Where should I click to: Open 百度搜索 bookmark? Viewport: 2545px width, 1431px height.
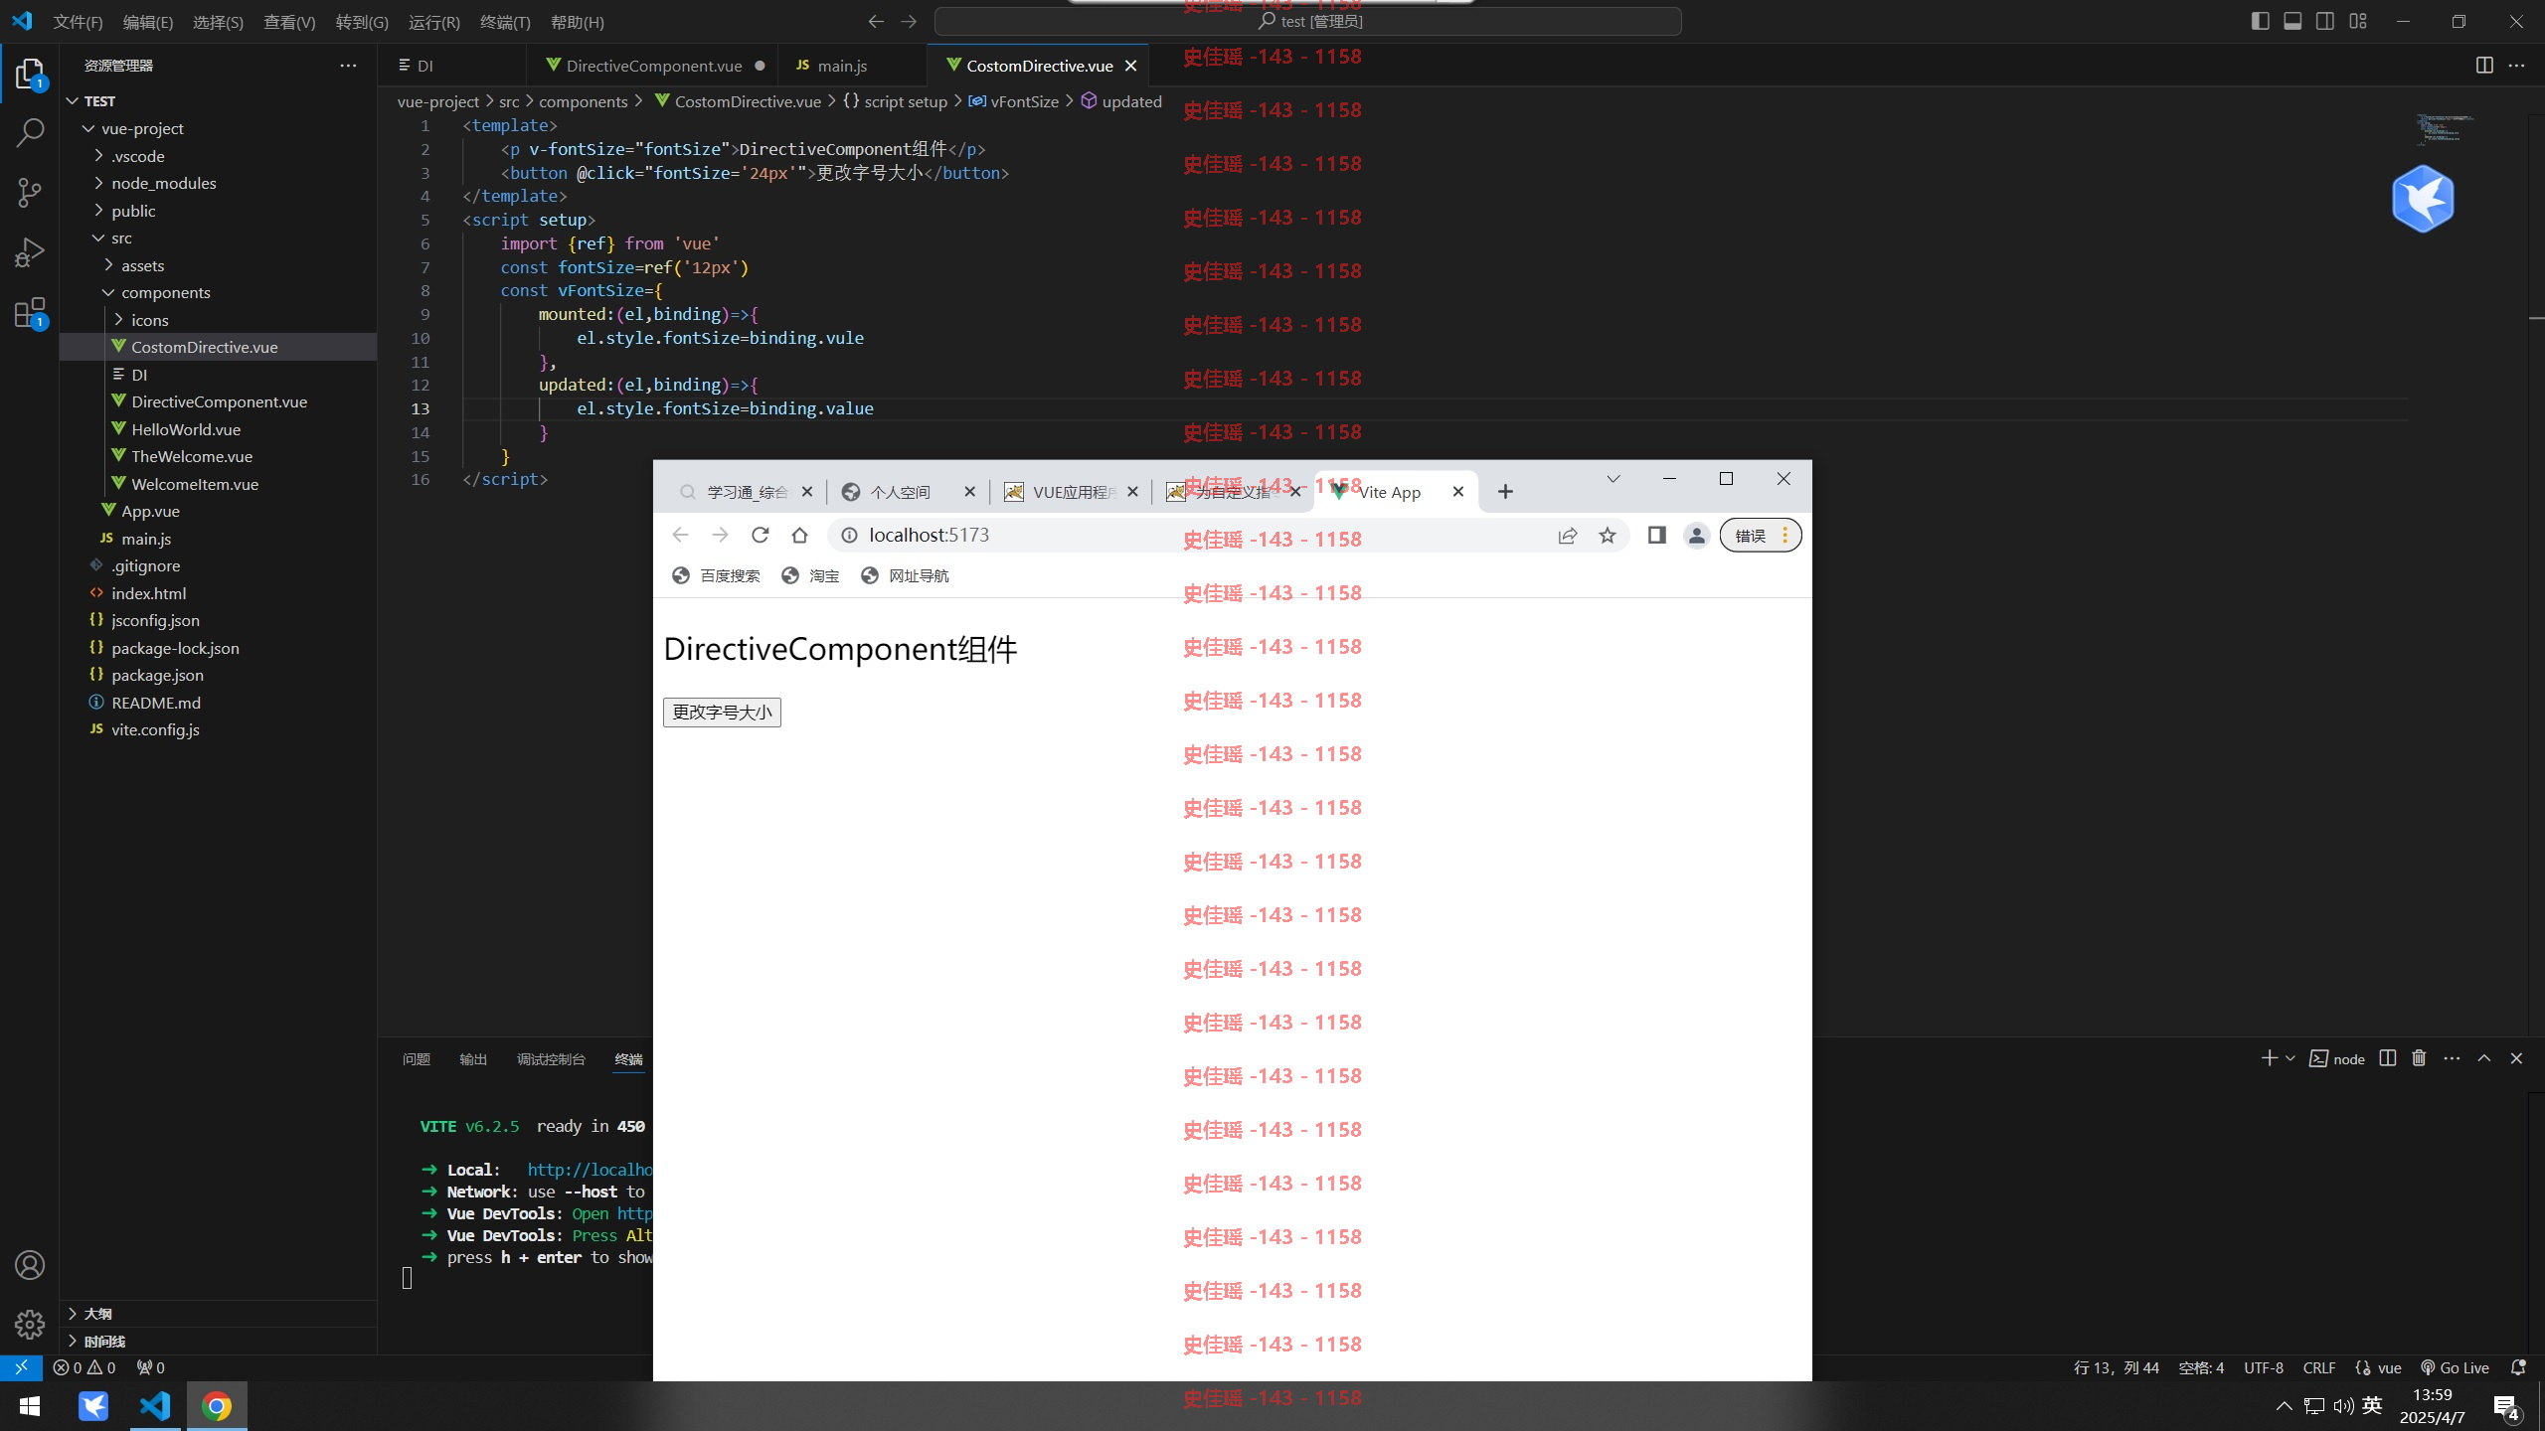coord(716,576)
